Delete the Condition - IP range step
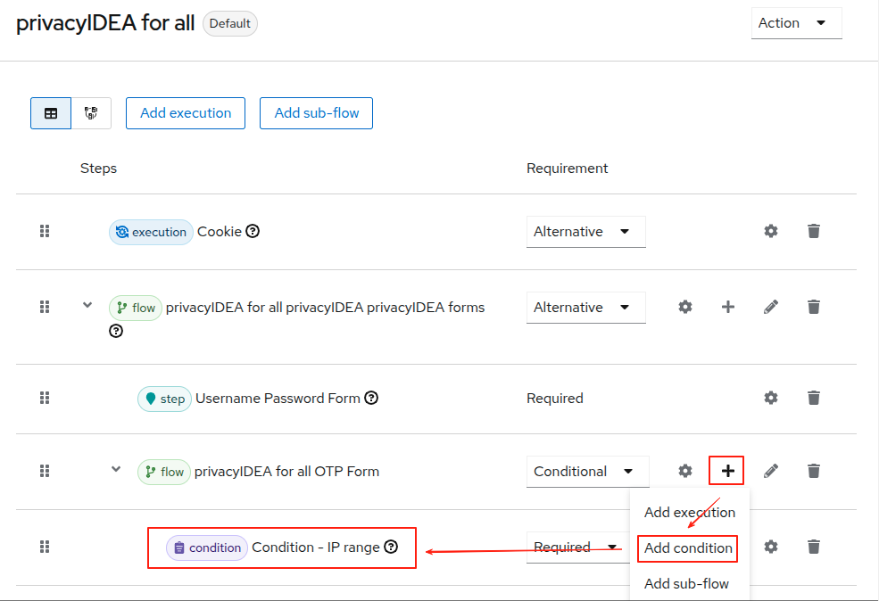The image size is (879, 601). pyautogui.click(x=814, y=547)
